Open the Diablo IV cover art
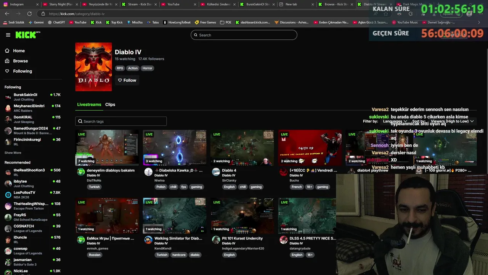The width and height of the screenshot is (488, 275). coord(93,67)
